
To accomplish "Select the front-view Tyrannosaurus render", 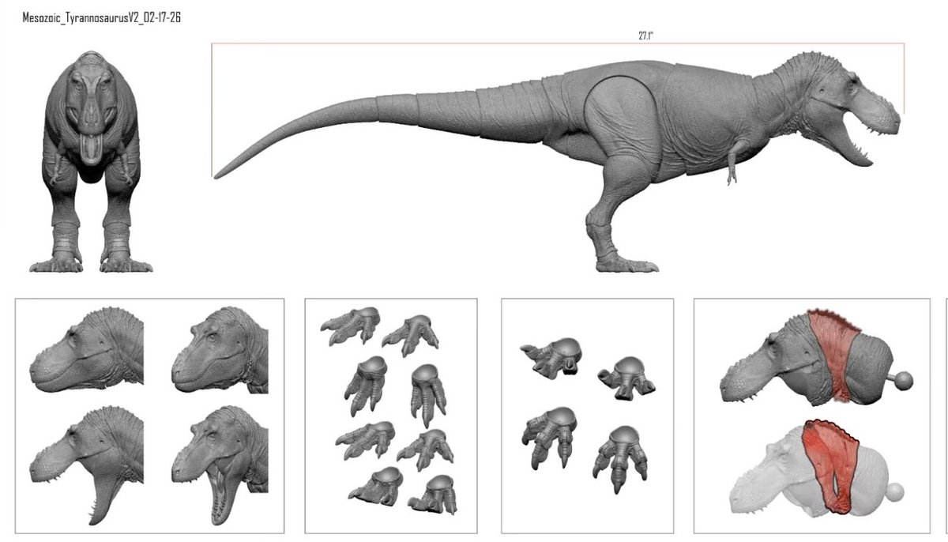I will 92,162.
